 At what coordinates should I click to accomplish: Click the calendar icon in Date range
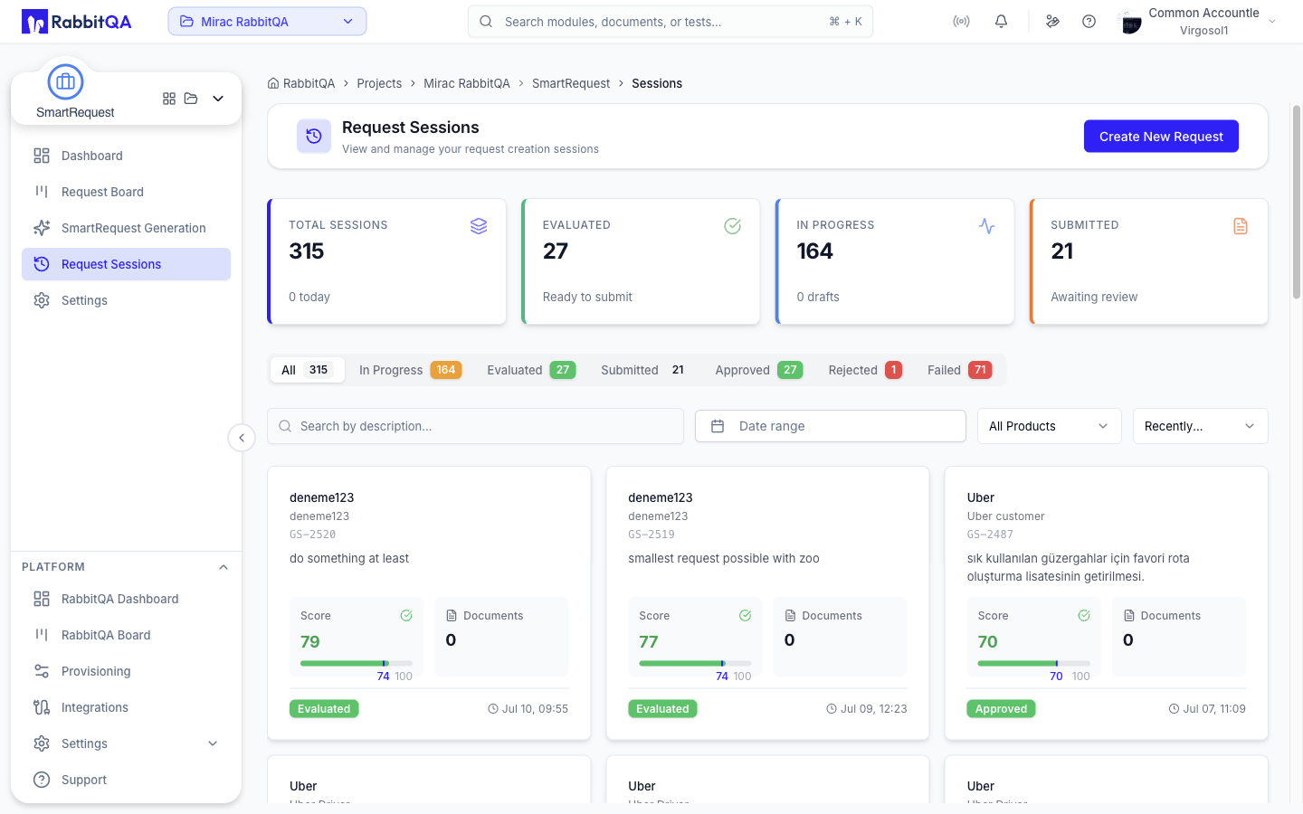coord(718,426)
